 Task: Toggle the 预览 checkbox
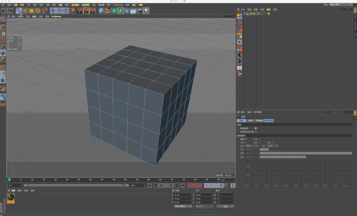coord(259,139)
